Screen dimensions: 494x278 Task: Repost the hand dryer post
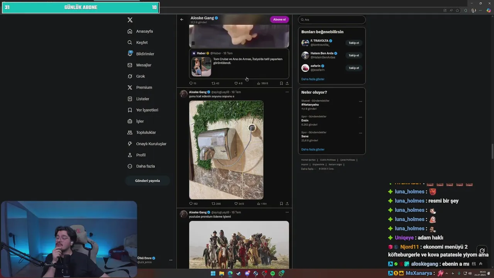[216, 203]
